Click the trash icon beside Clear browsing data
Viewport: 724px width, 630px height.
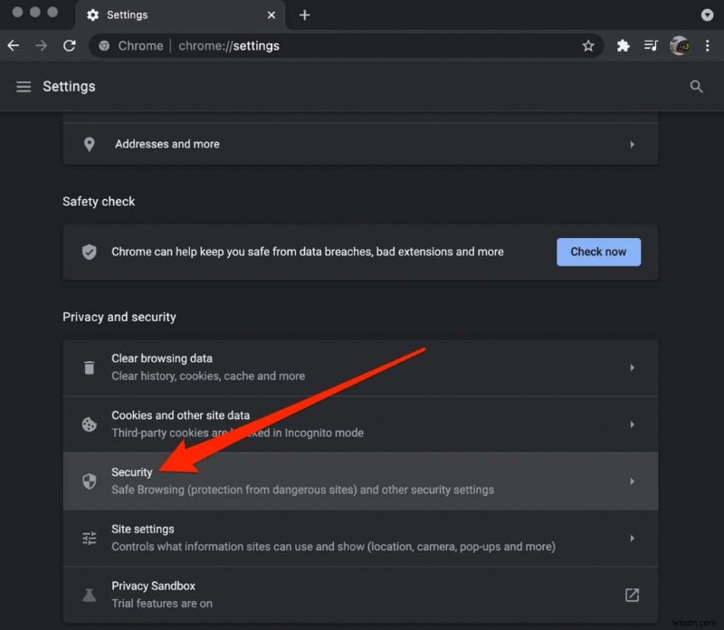coord(89,367)
